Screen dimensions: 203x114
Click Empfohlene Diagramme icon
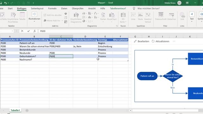click(76, 18)
